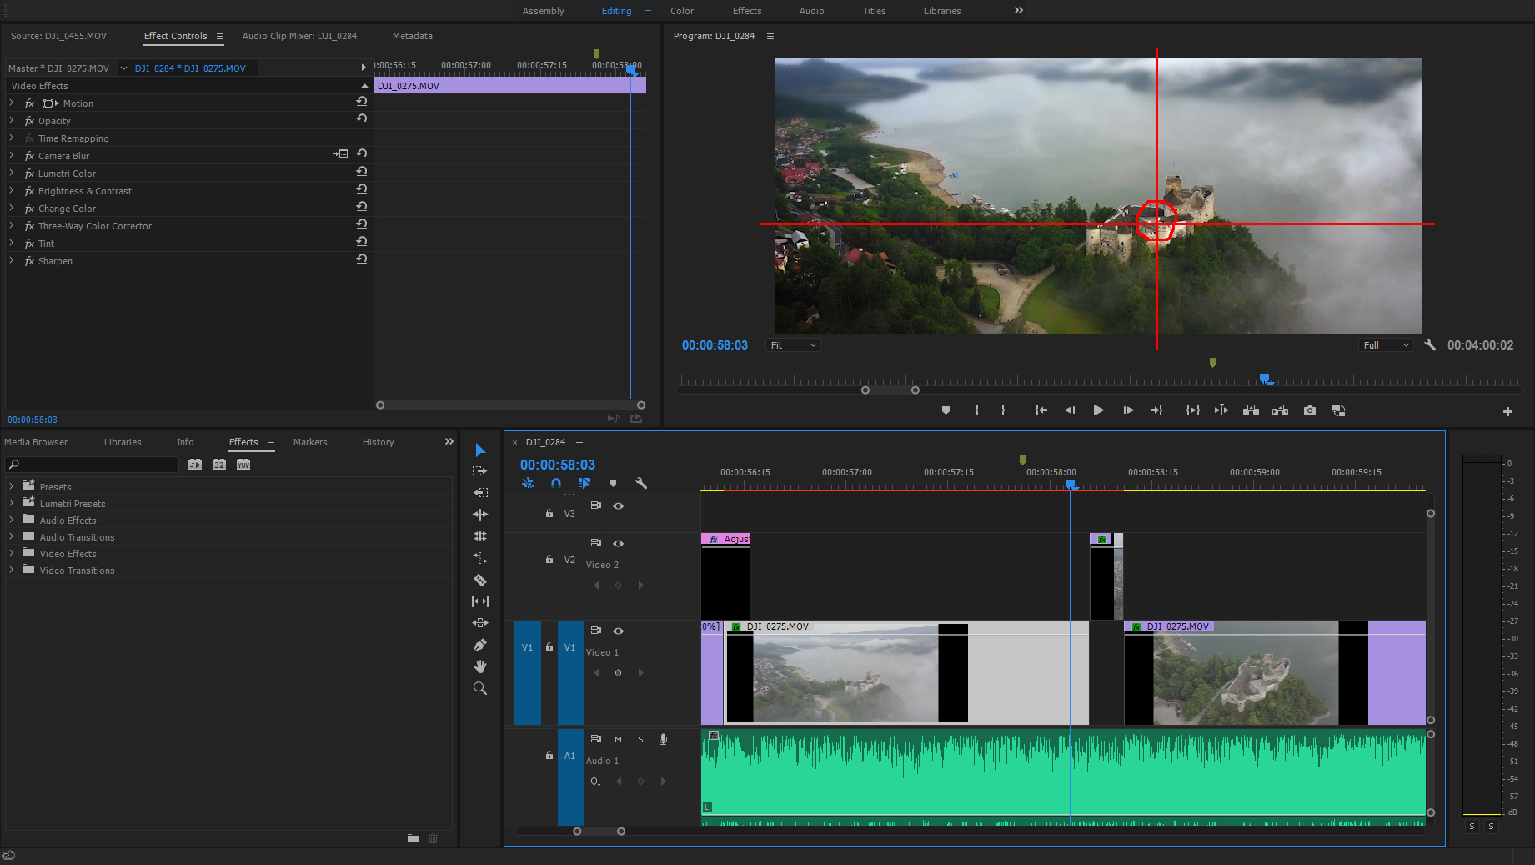Open timeline display settings wrench
1535x865 pixels.
[641, 483]
